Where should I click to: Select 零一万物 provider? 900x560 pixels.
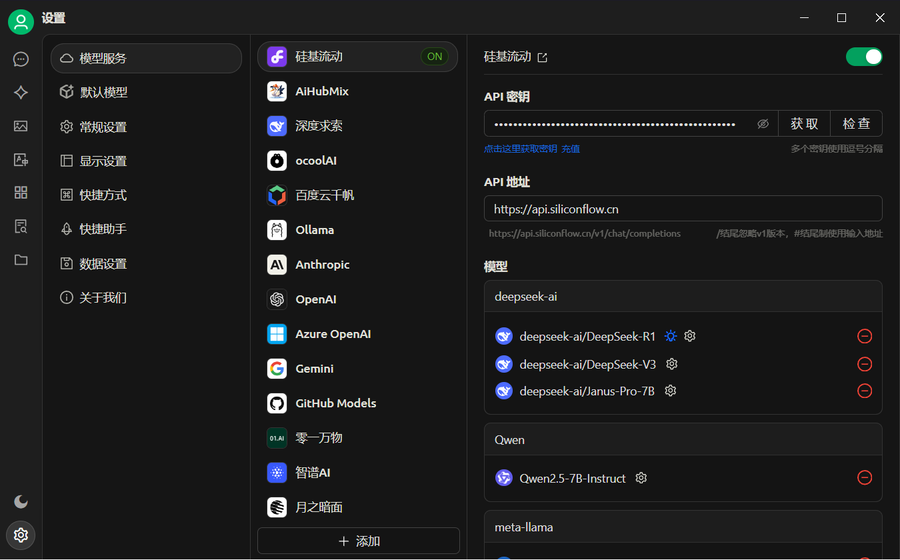[x=358, y=438]
